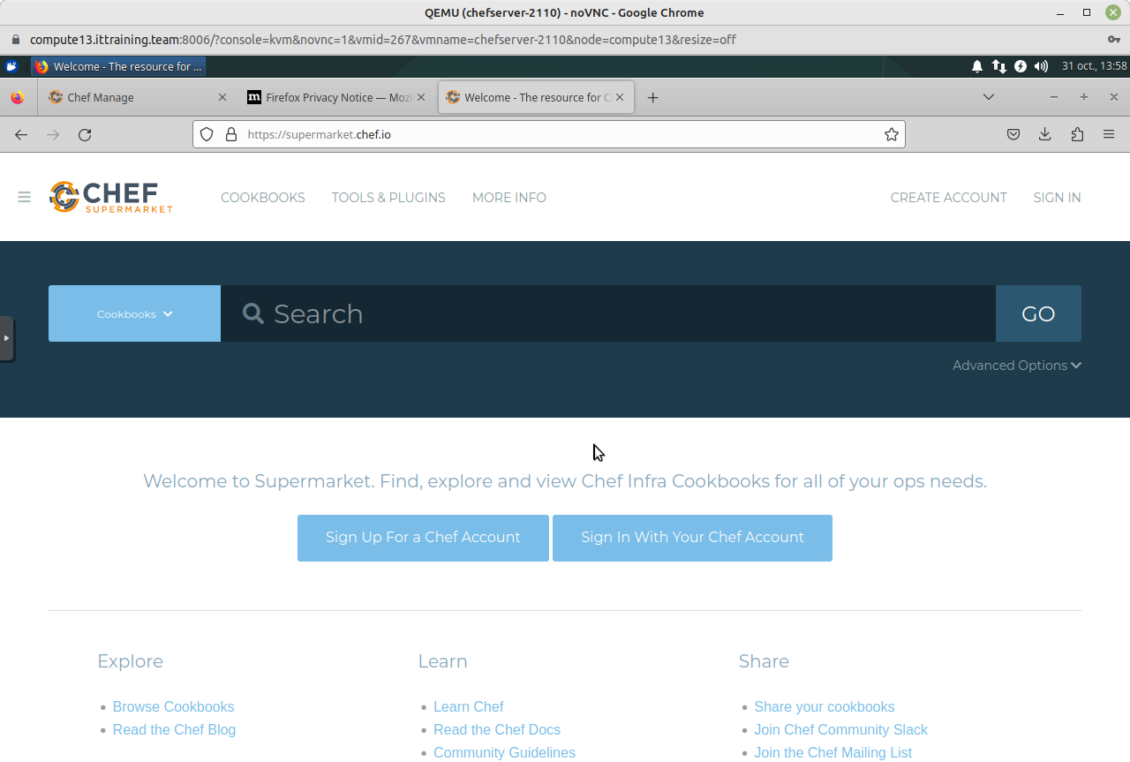Open the Browse Cookbooks link

coord(173,706)
